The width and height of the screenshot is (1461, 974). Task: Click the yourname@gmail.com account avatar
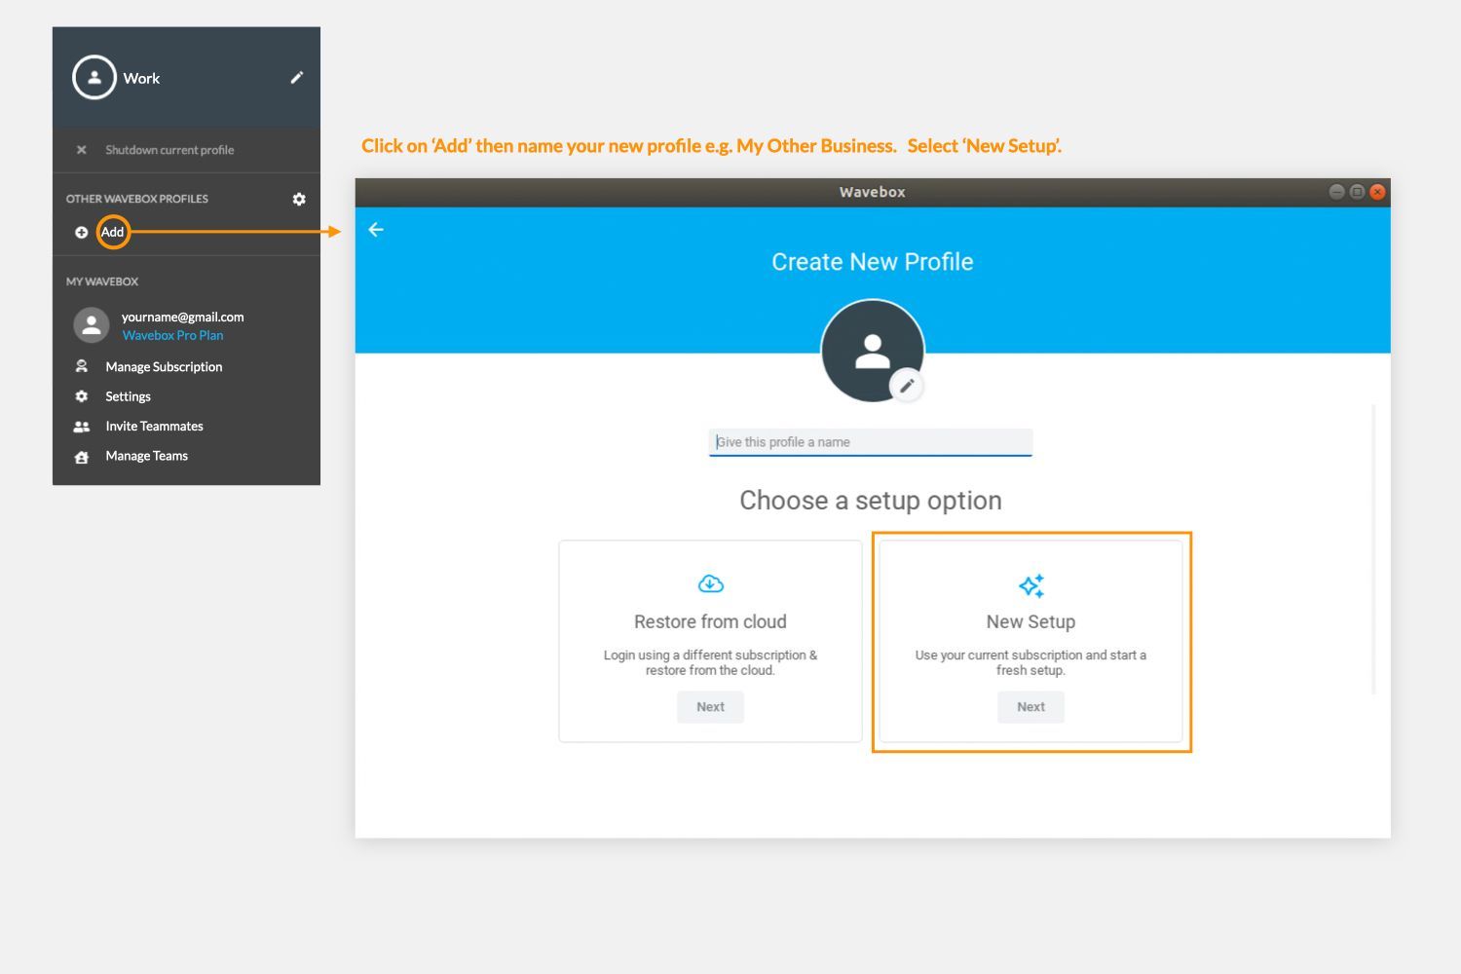pos(92,325)
